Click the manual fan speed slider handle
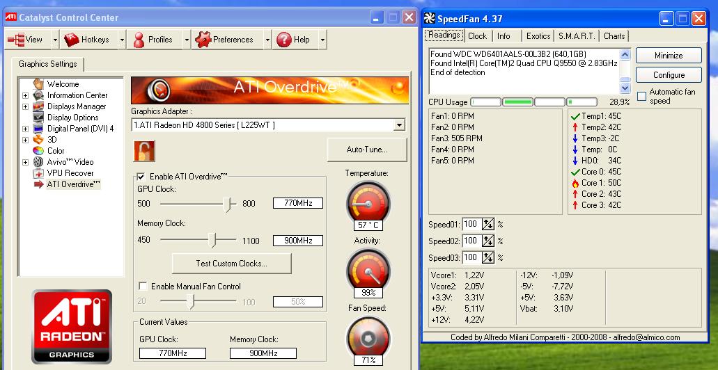718x370 pixels. click(x=191, y=301)
